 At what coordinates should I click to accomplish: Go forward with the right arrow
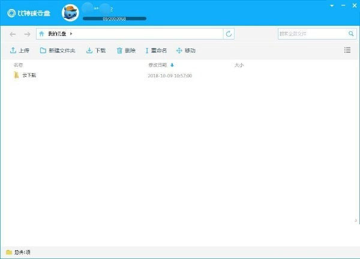point(26,34)
